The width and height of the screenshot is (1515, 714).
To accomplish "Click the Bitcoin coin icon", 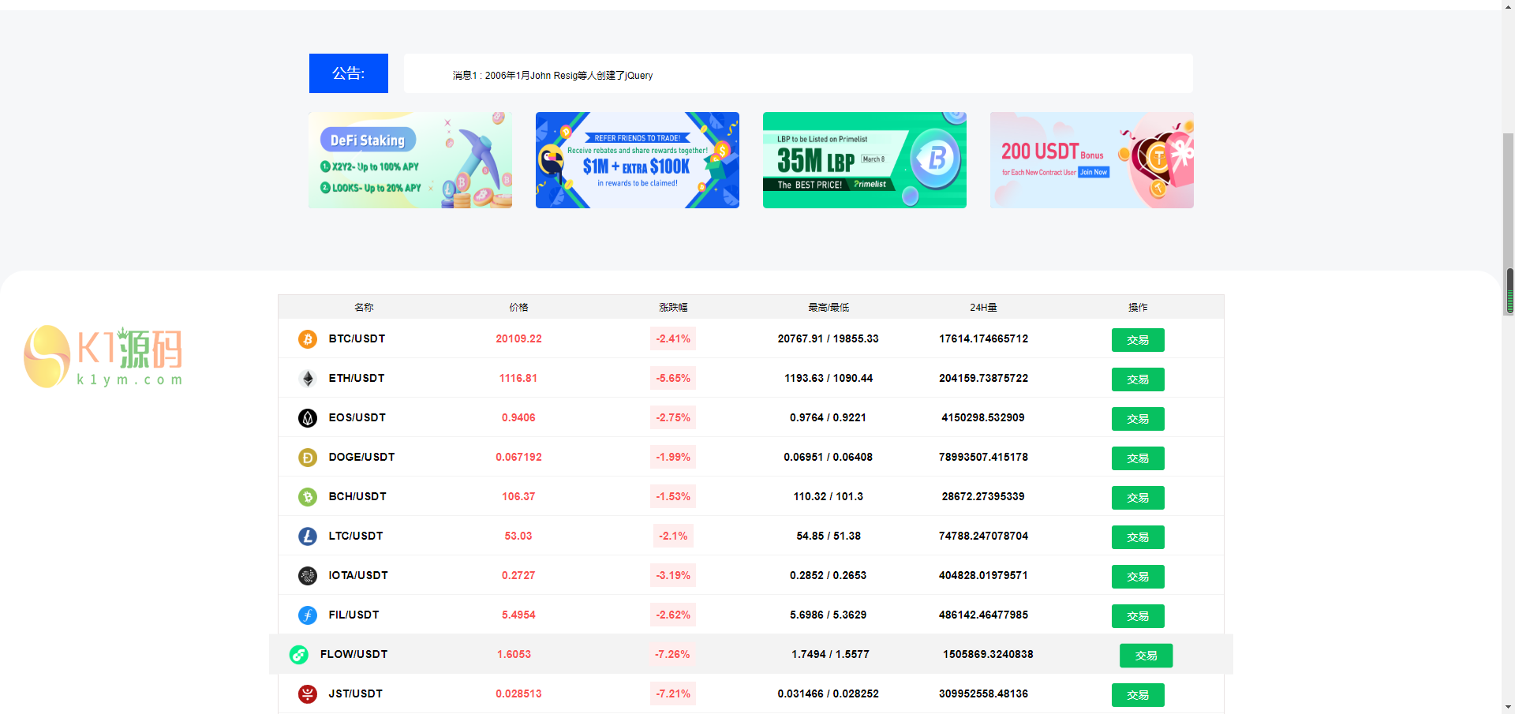I will click(x=308, y=339).
